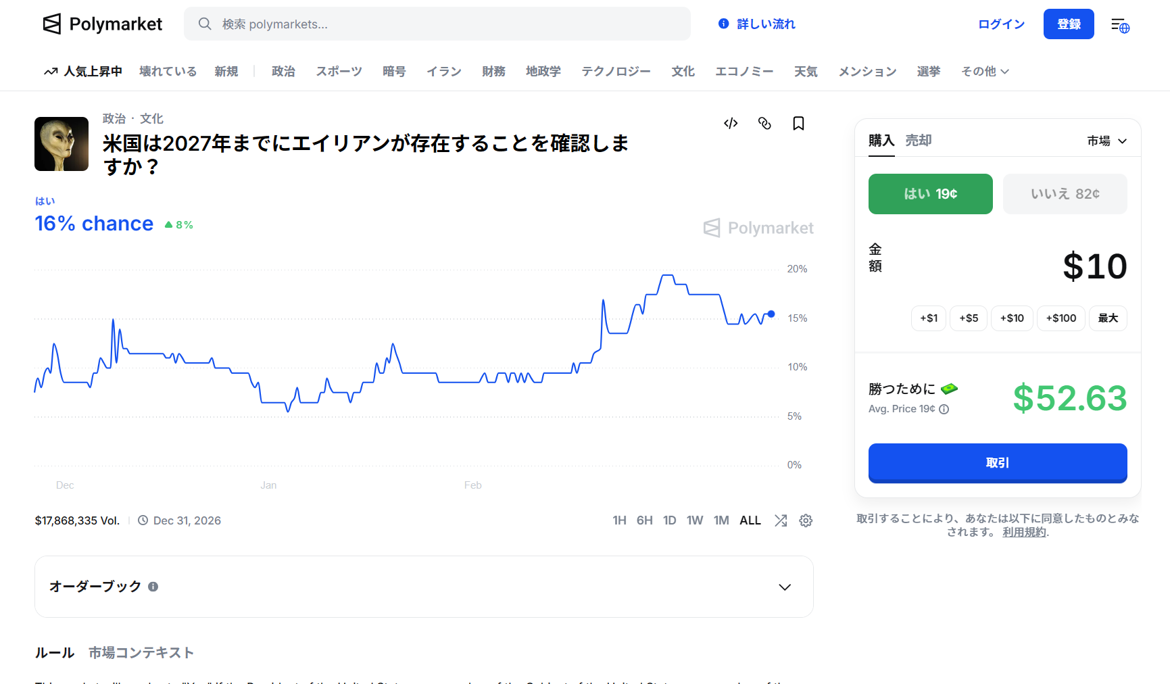Add $100 using the amount stepper
The image size is (1170, 684).
[1061, 318]
